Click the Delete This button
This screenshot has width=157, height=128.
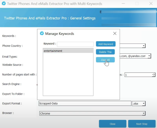(105, 52)
